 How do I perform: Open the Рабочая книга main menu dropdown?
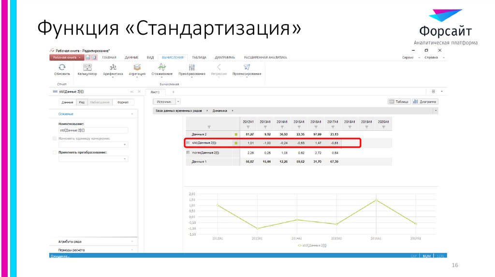67,57
